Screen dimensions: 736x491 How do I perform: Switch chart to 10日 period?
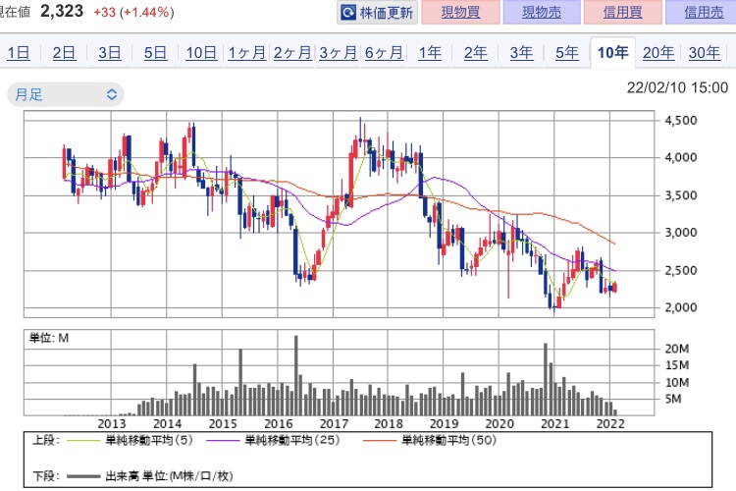(x=201, y=53)
